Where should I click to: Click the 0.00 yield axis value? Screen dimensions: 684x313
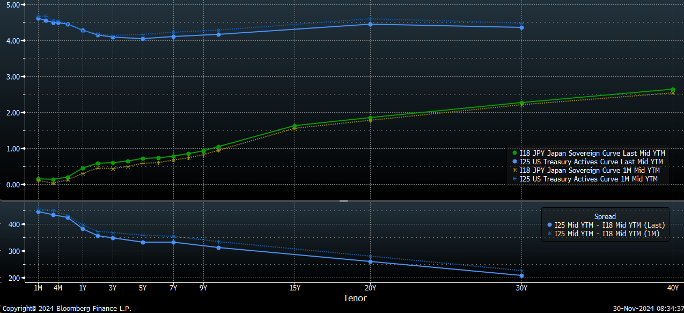tap(12, 185)
